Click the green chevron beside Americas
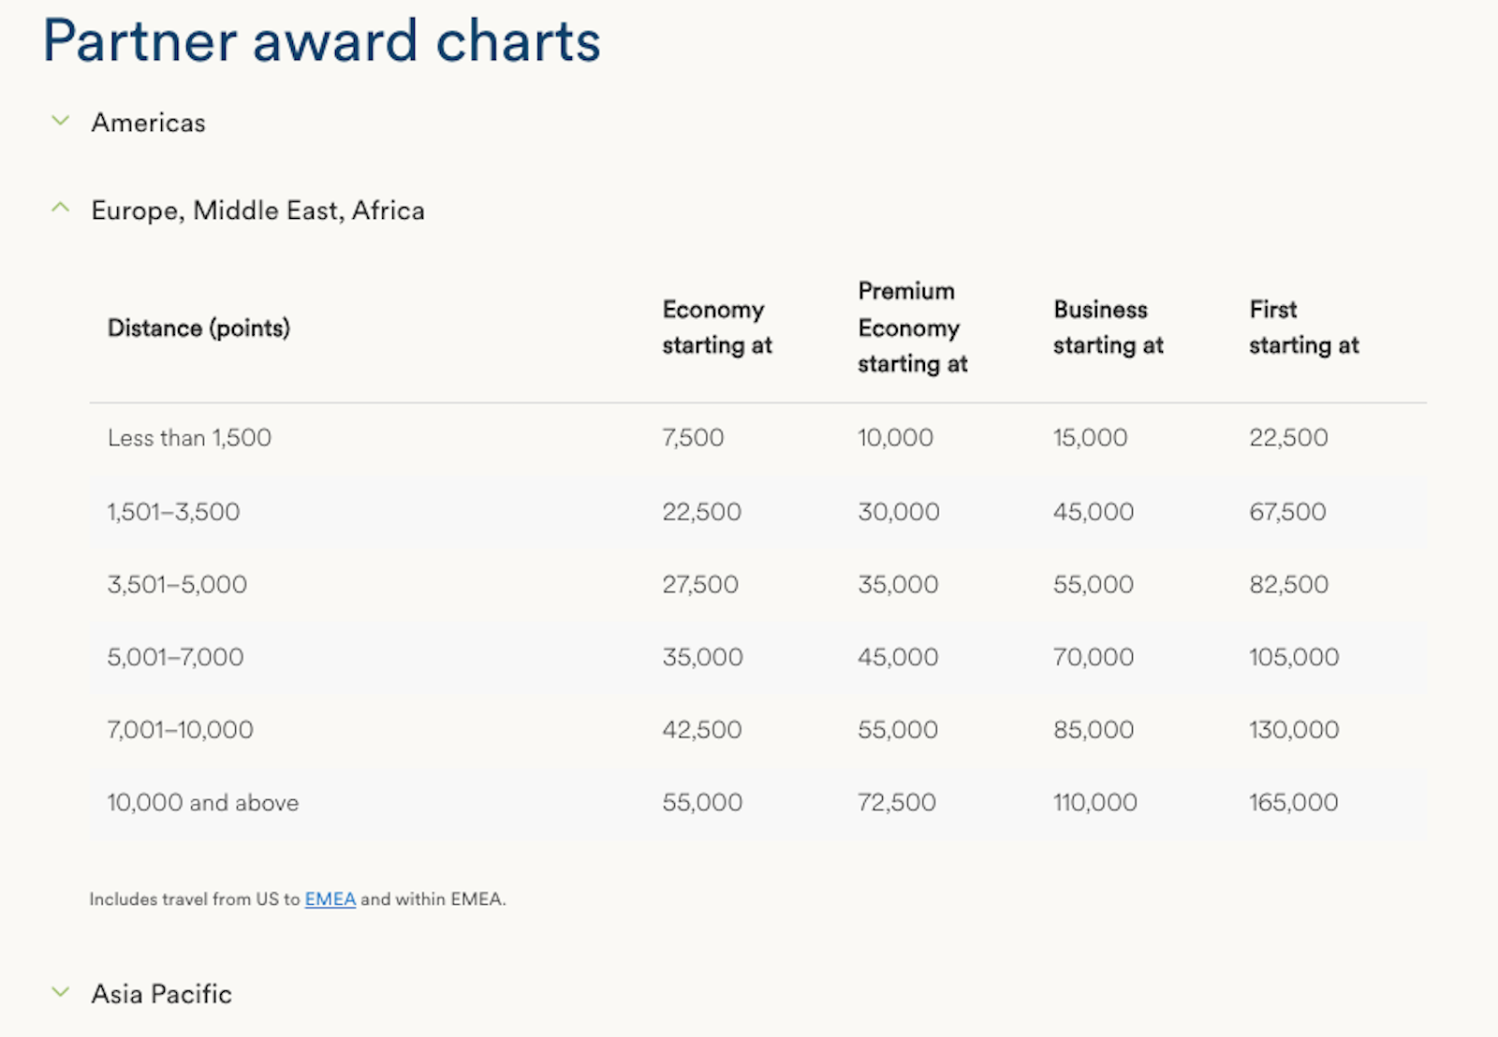This screenshot has height=1037, width=1498. click(x=61, y=120)
